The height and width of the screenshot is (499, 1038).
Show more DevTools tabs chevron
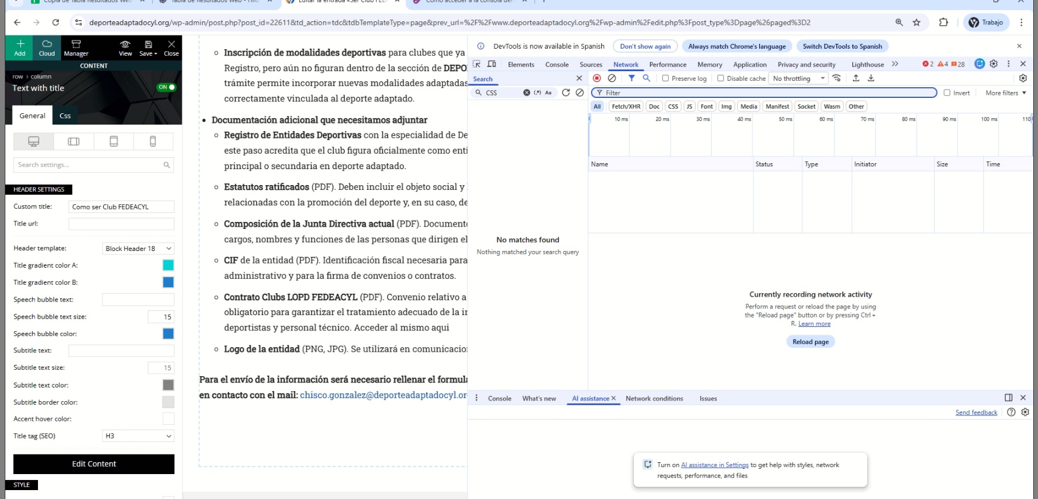895,64
